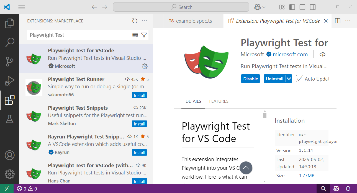
Task: Open the Run and Debug view
Action: (10, 81)
